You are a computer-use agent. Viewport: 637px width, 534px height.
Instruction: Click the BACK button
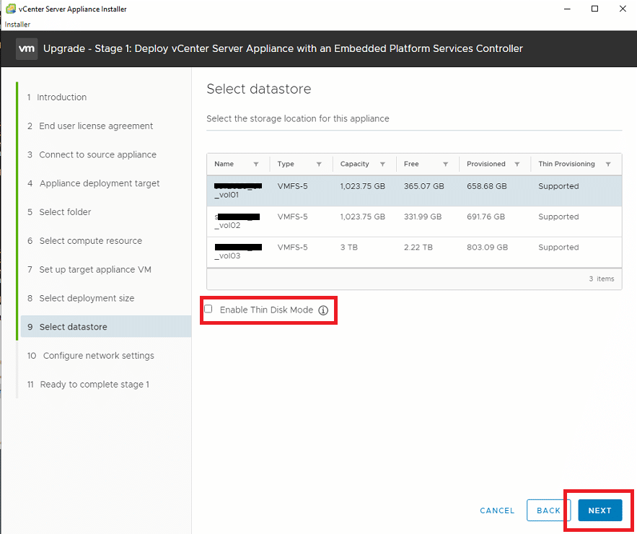[x=548, y=510]
